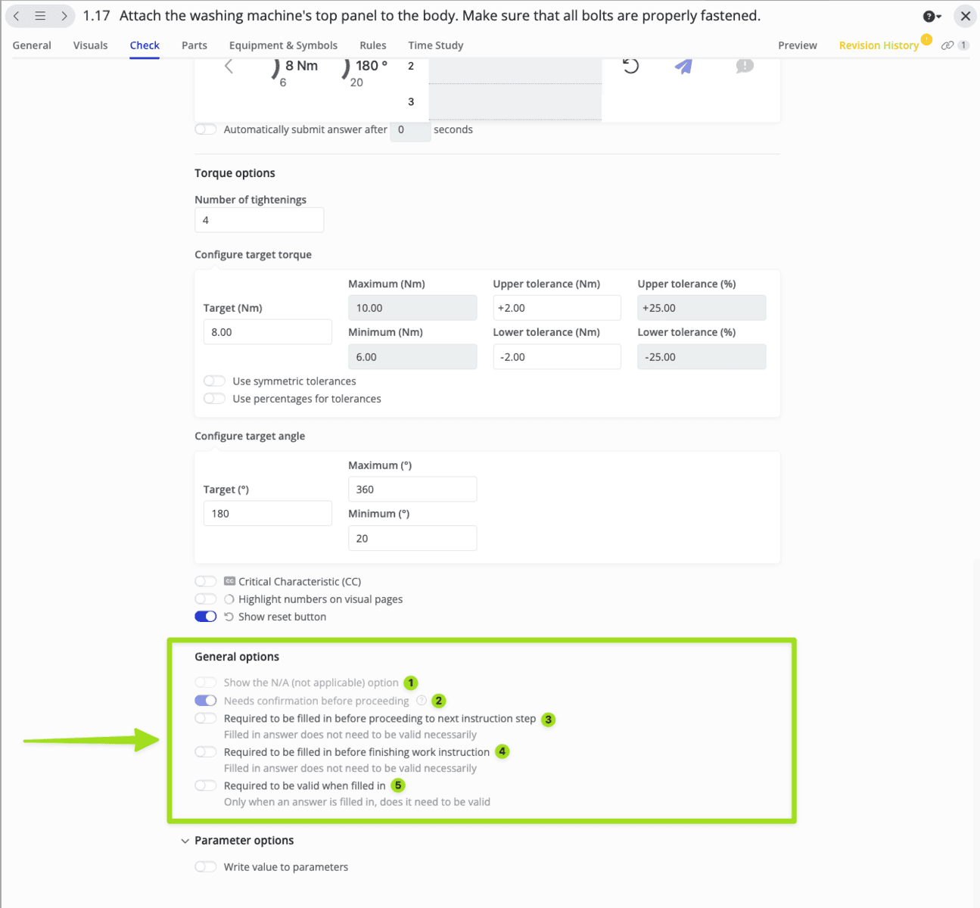Open Revision History
The height and width of the screenshot is (908, 980).
pos(878,45)
